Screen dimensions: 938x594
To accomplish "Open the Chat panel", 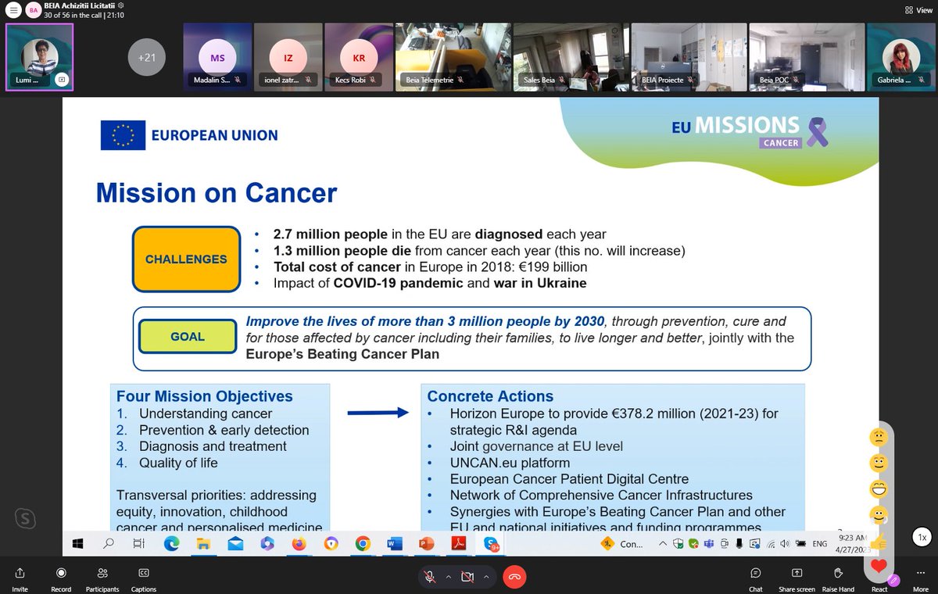I will [x=756, y=578].
